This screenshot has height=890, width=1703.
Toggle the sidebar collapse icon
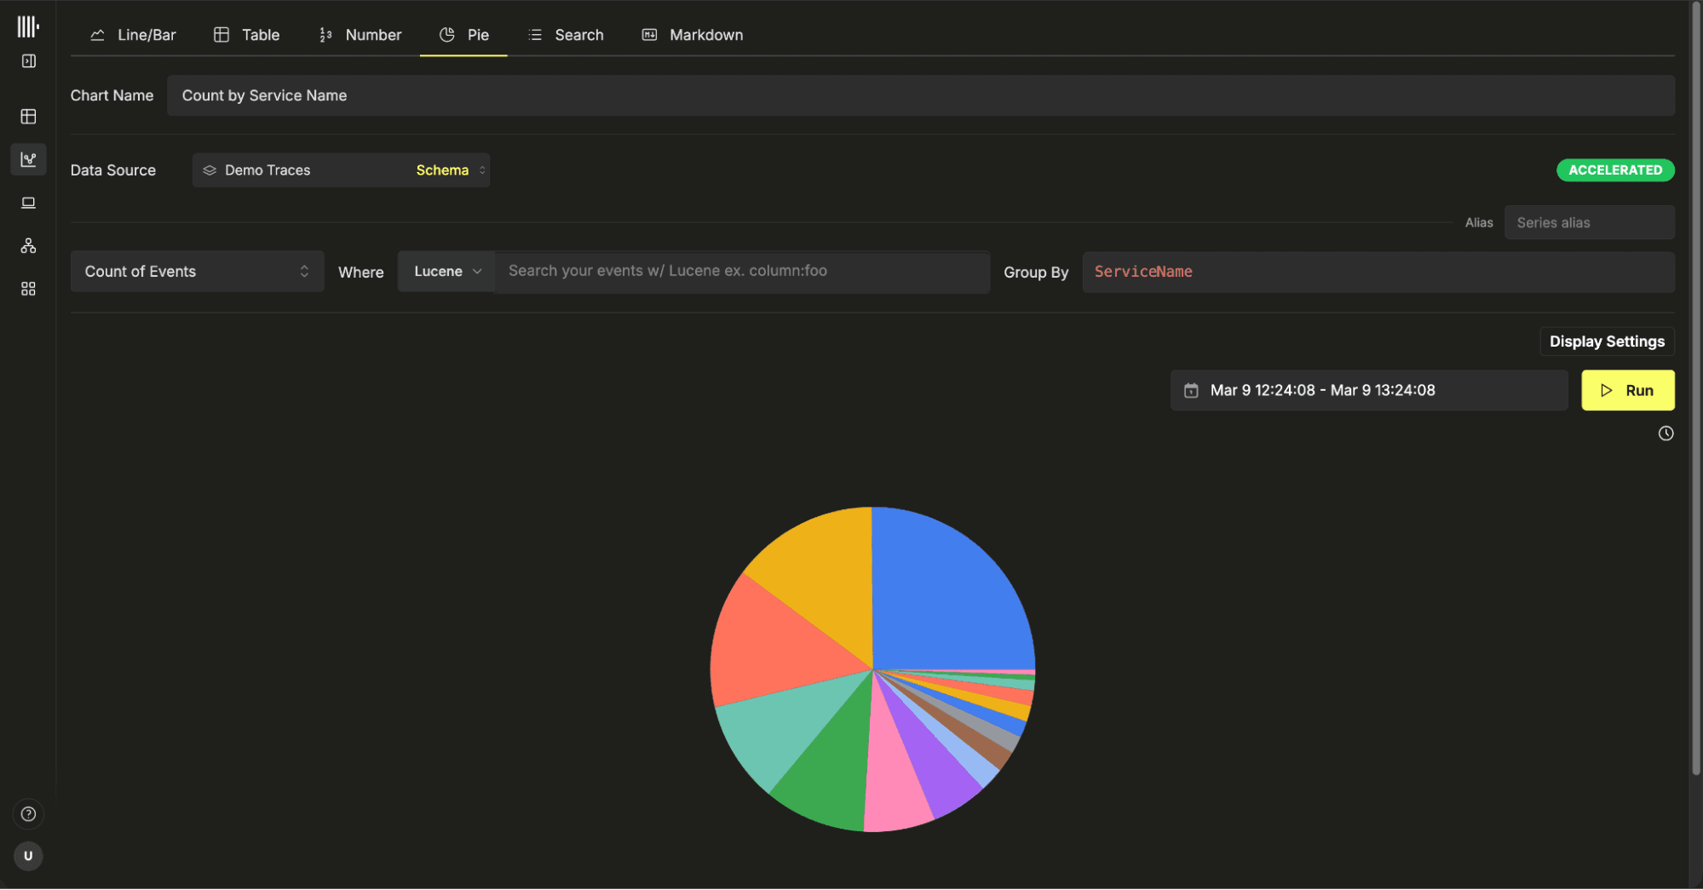click(28, 61)
